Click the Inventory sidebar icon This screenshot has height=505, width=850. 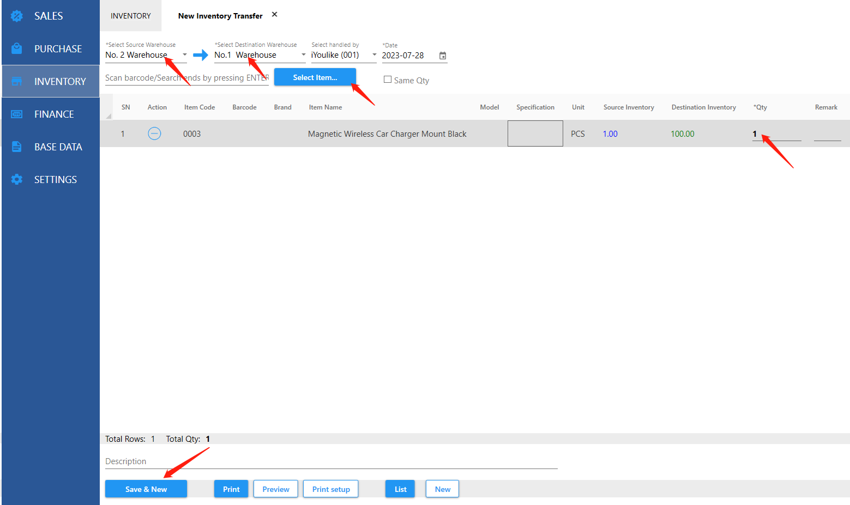[x=17, y=81]
